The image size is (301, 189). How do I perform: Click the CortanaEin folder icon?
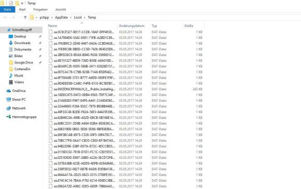coord(11,69)
